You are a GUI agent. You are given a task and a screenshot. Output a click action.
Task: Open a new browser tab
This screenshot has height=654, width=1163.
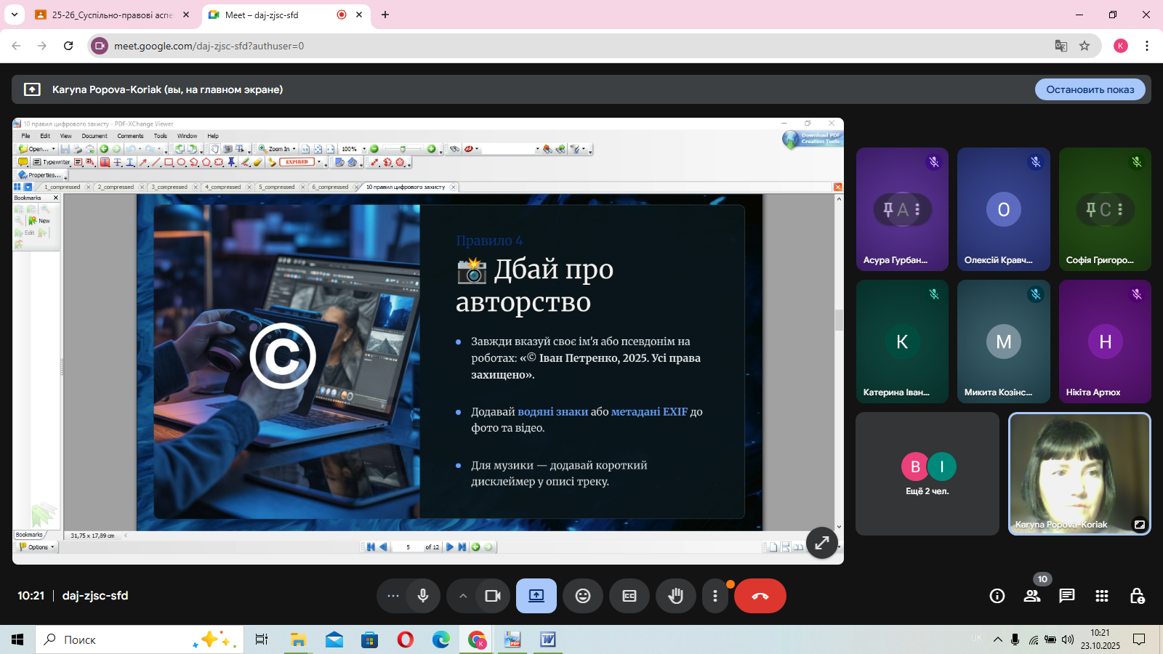(x=385, y=15)
